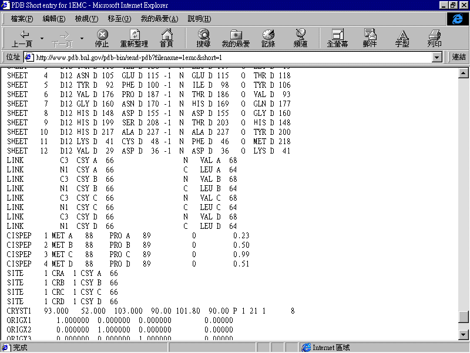
Task: Click the address bar URL field
Action: tap(229, 57)
